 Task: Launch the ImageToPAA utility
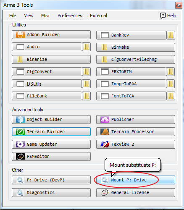[x=131, y=84]
